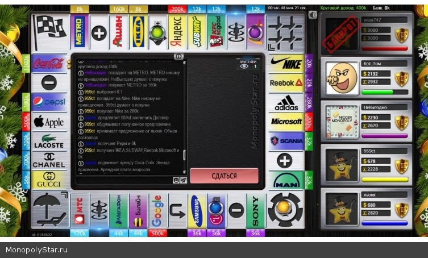Viewport: 428px width, 258px height.
Task: Select the GUCCI property cell
Action: (x=49, y=180)
